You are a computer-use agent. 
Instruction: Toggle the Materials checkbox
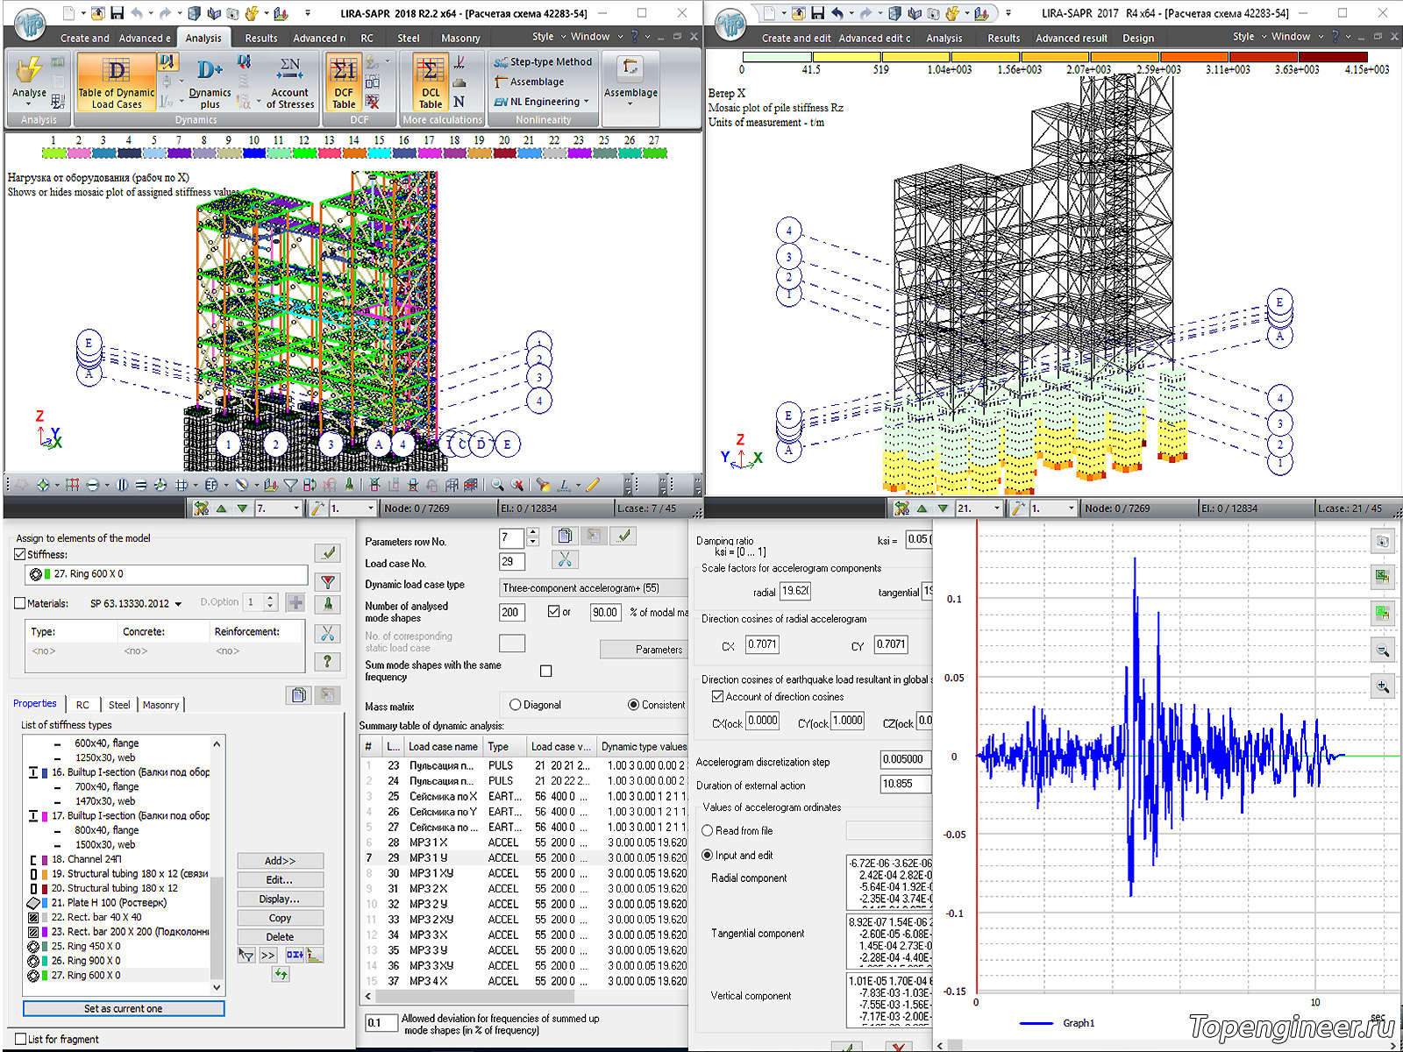(x=20, y=603)
